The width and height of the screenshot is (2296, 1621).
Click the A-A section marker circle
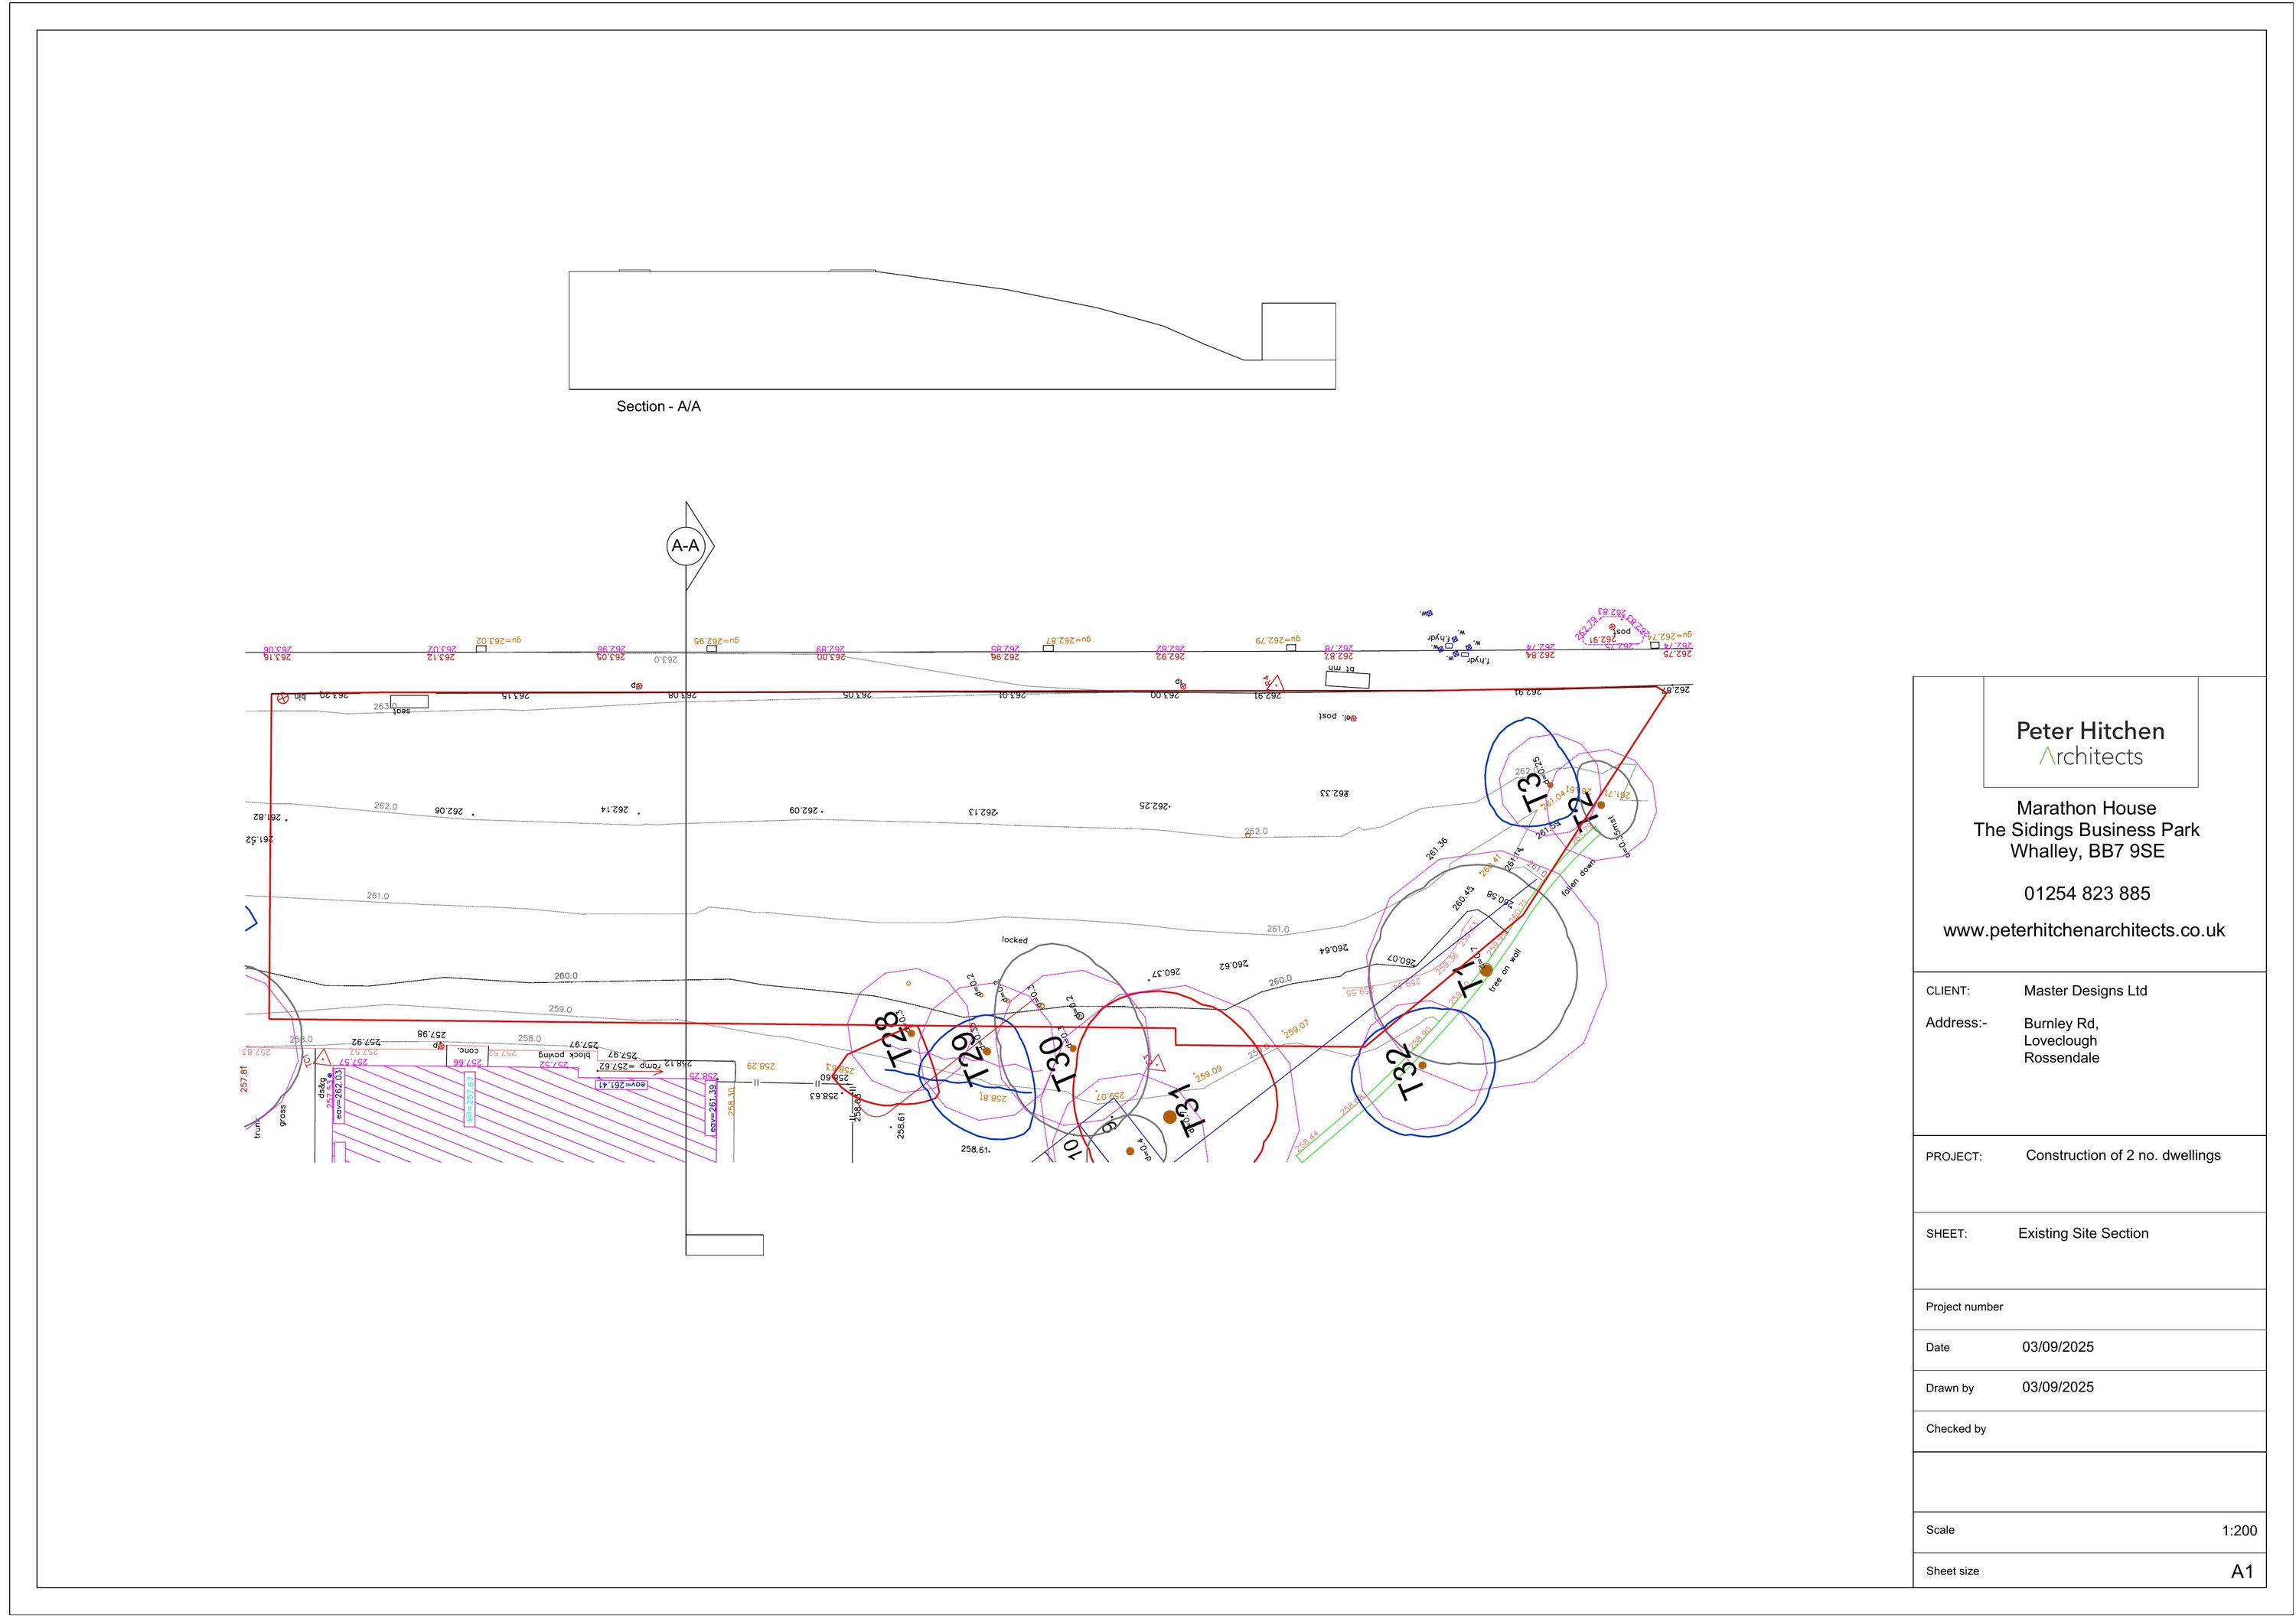[685, 545]
